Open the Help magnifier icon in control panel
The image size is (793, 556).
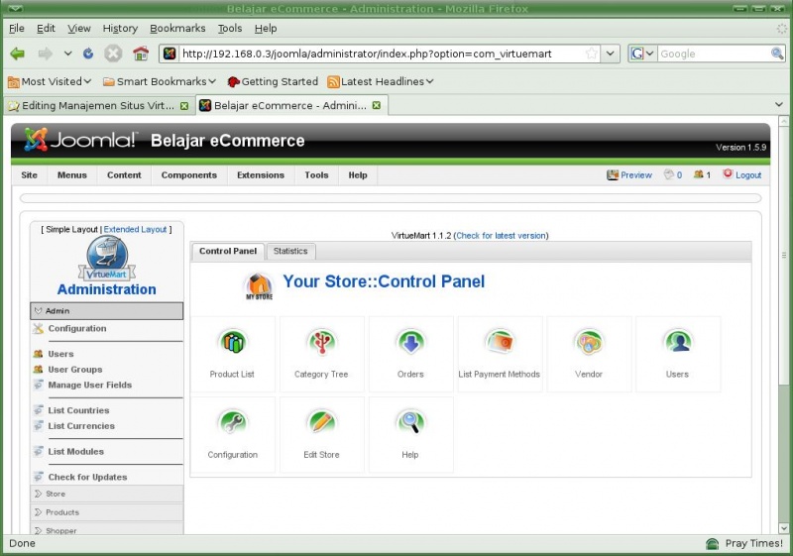click(x=410, y=422)
